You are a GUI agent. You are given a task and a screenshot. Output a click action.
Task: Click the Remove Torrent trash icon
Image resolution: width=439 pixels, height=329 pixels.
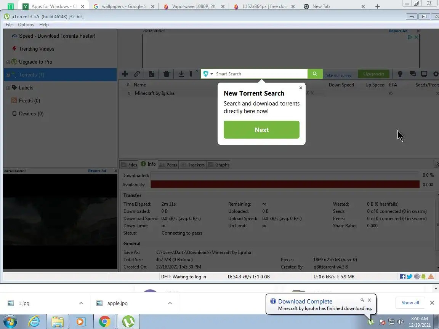(x=166, y=74)
